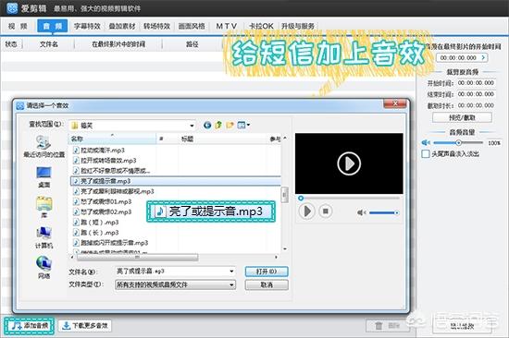This screenshot has height=338, width=509.
Task: Open 计算机 in places sidebar
Action: point(43,237)
